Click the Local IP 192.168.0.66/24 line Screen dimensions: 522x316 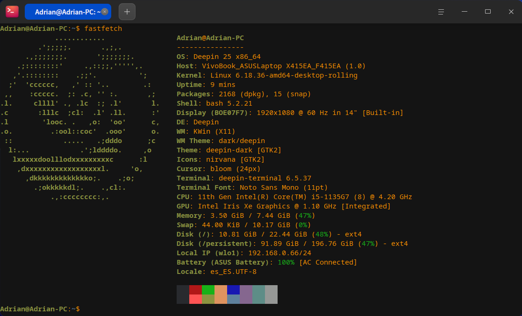(244, 253)
